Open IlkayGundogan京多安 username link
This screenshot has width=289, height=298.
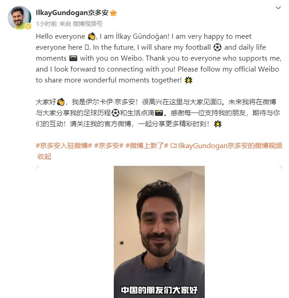pos(72,13)
